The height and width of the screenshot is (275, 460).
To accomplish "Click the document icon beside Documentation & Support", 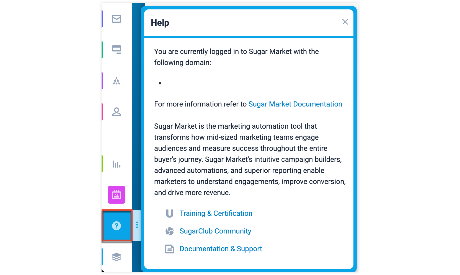I will 170,249.
